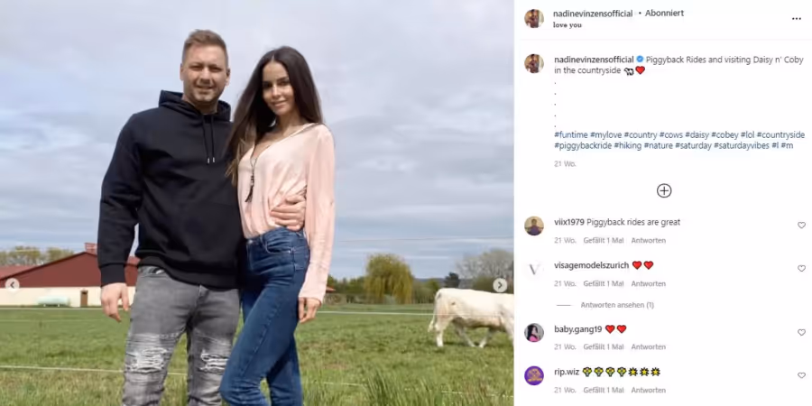
Task: Open rip.wiz profile avatar
Action: (534, 375)
